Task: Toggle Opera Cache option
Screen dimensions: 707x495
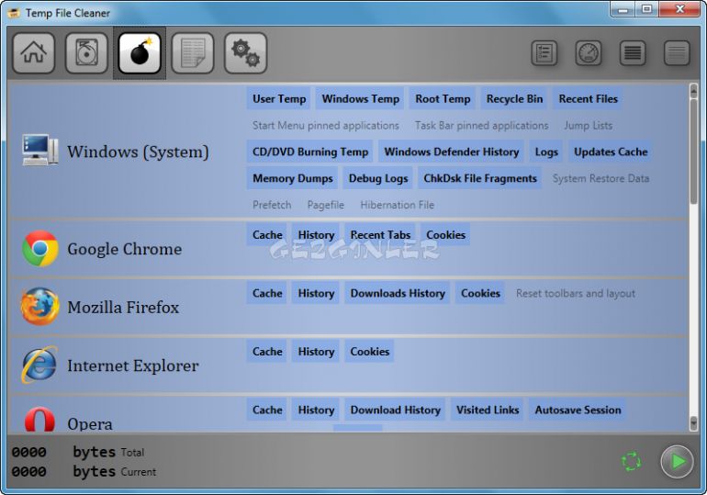Action: click(267, 410)
